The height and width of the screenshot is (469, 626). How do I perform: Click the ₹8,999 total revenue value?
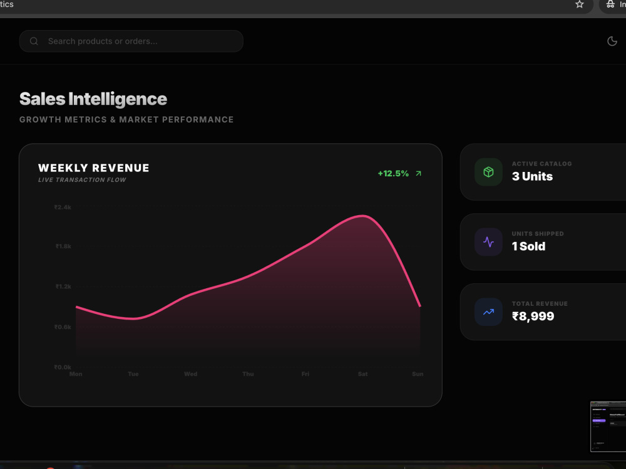point(533,316)
